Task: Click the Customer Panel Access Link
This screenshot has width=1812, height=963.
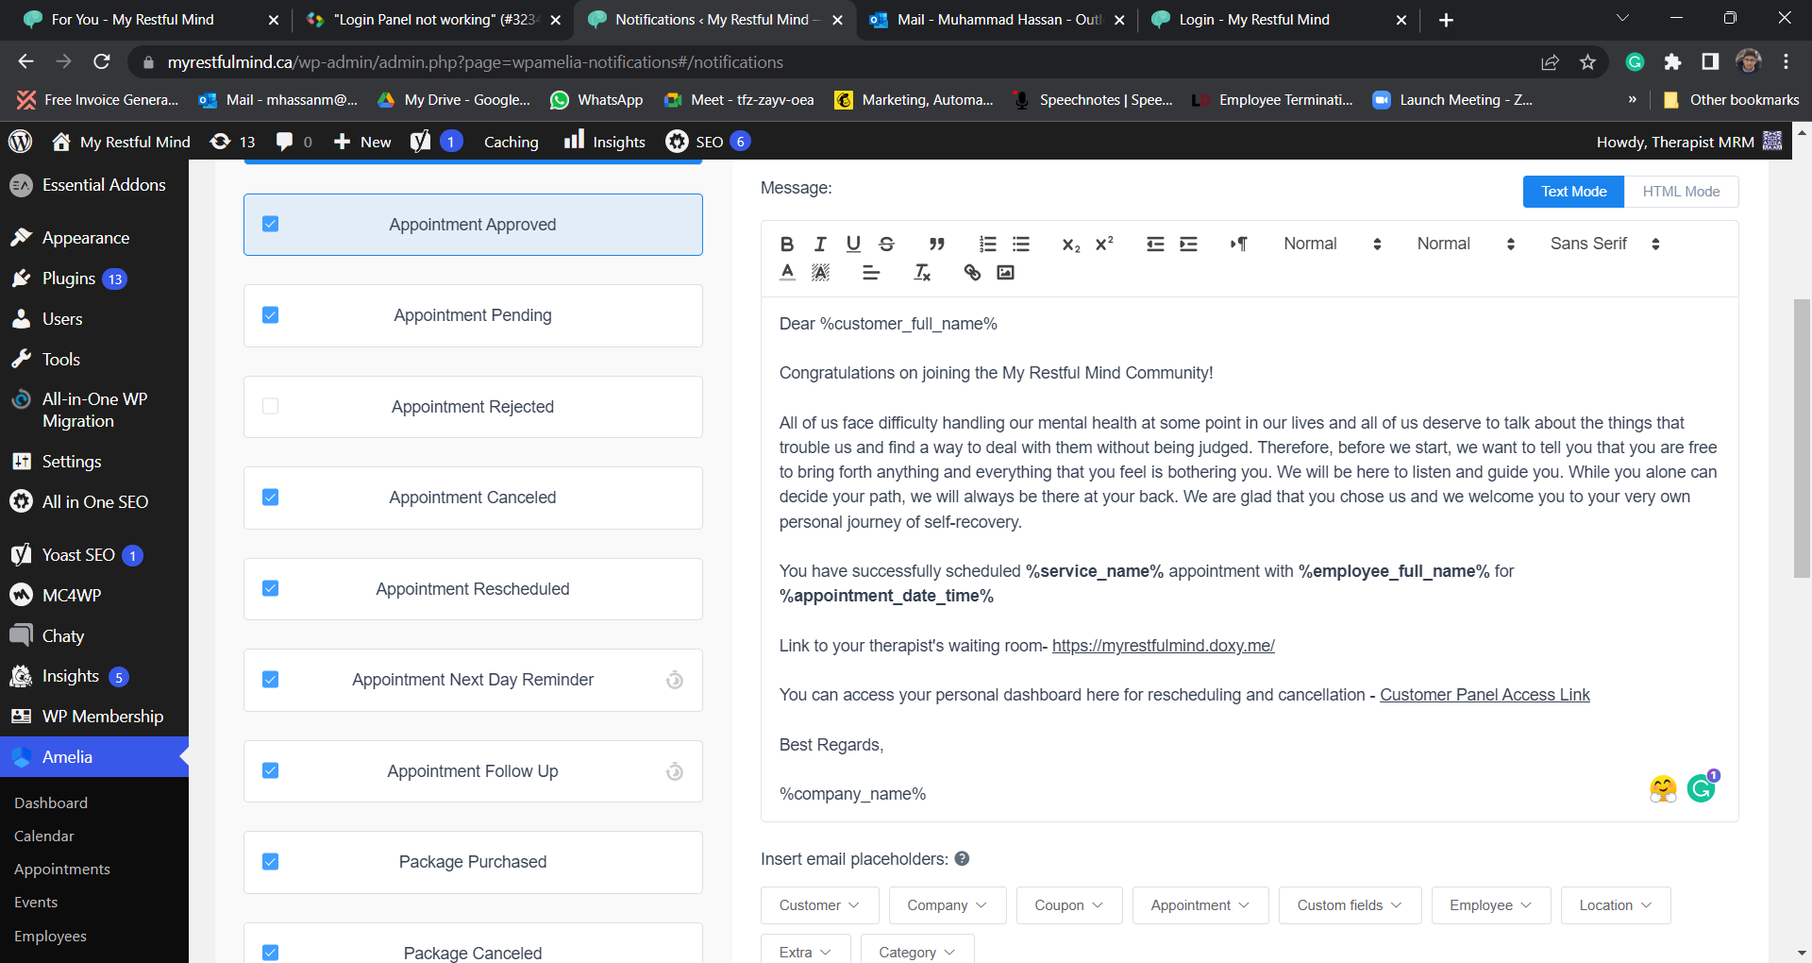Action: [1485, 695]
